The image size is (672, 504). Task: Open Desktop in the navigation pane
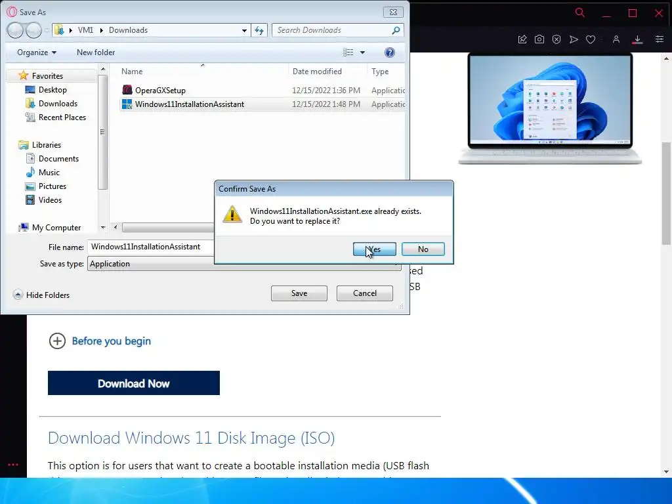coord(52,89)
